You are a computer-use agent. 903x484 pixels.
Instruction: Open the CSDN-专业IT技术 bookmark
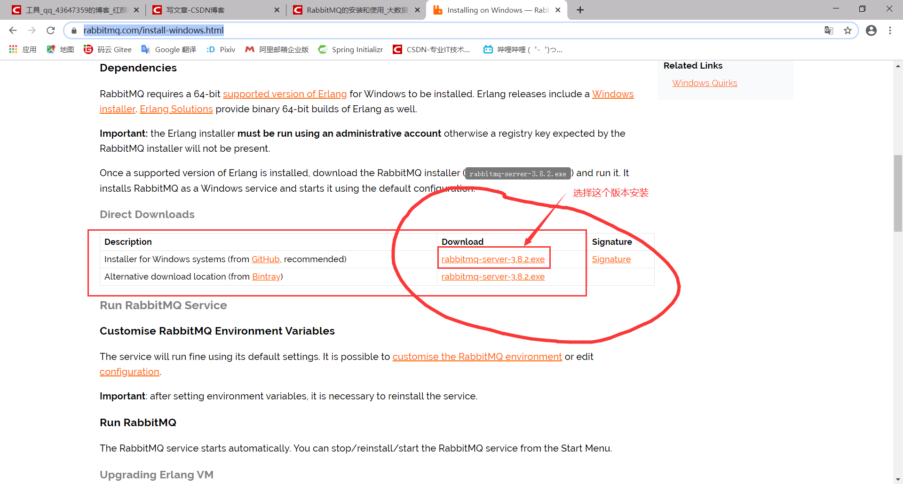(432, 49)
